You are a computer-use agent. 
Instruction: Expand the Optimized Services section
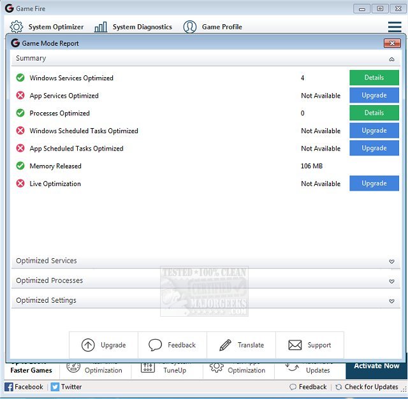coord(391,261)
